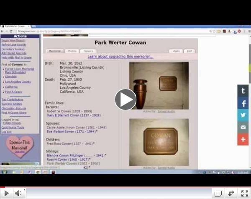Viewport: 251px width, 199px height.
Task: Open Robert W Cowan parent entry
Action: coord(69,111)
